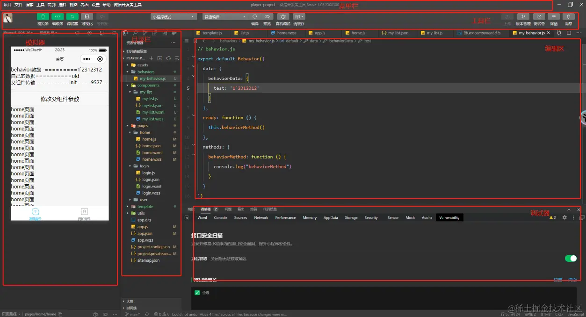Open project.config.json in file tree
Image resolution: width=586 pixels, height=317 pixels.
click(153, 247)
